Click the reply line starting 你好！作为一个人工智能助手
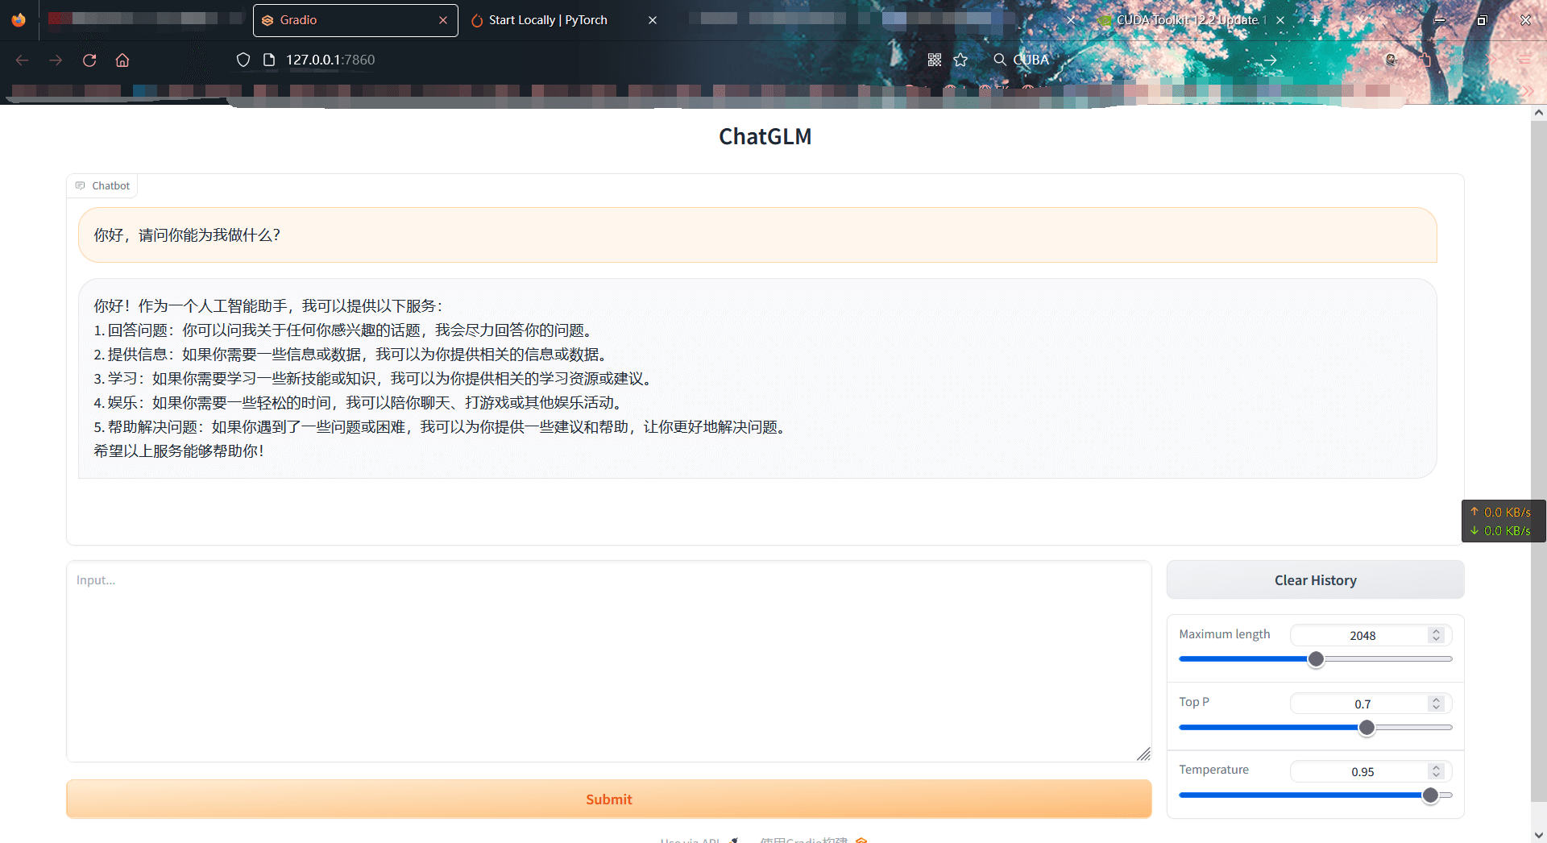The image size is (1547, 843). 268,306
